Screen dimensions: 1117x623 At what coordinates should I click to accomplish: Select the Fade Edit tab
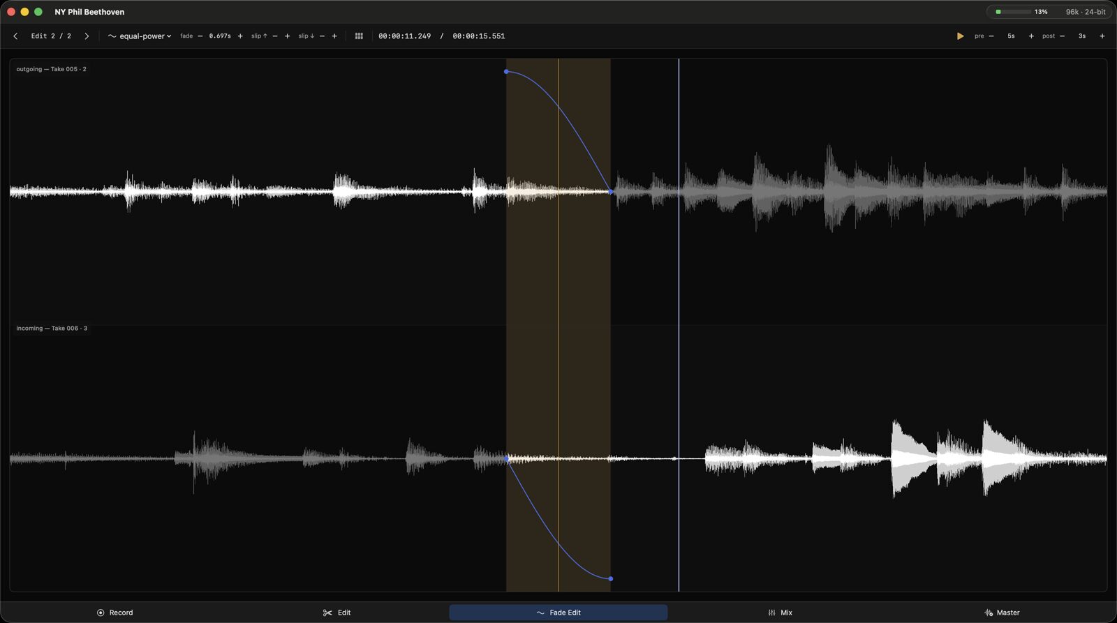coord(558,613)
